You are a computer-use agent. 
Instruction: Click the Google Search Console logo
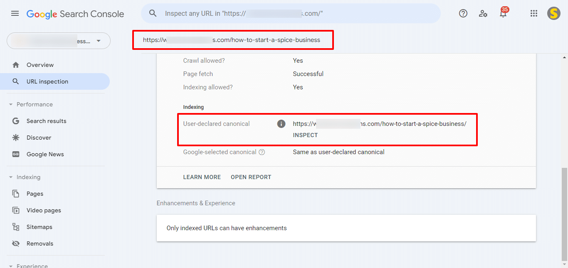(75, 14)
